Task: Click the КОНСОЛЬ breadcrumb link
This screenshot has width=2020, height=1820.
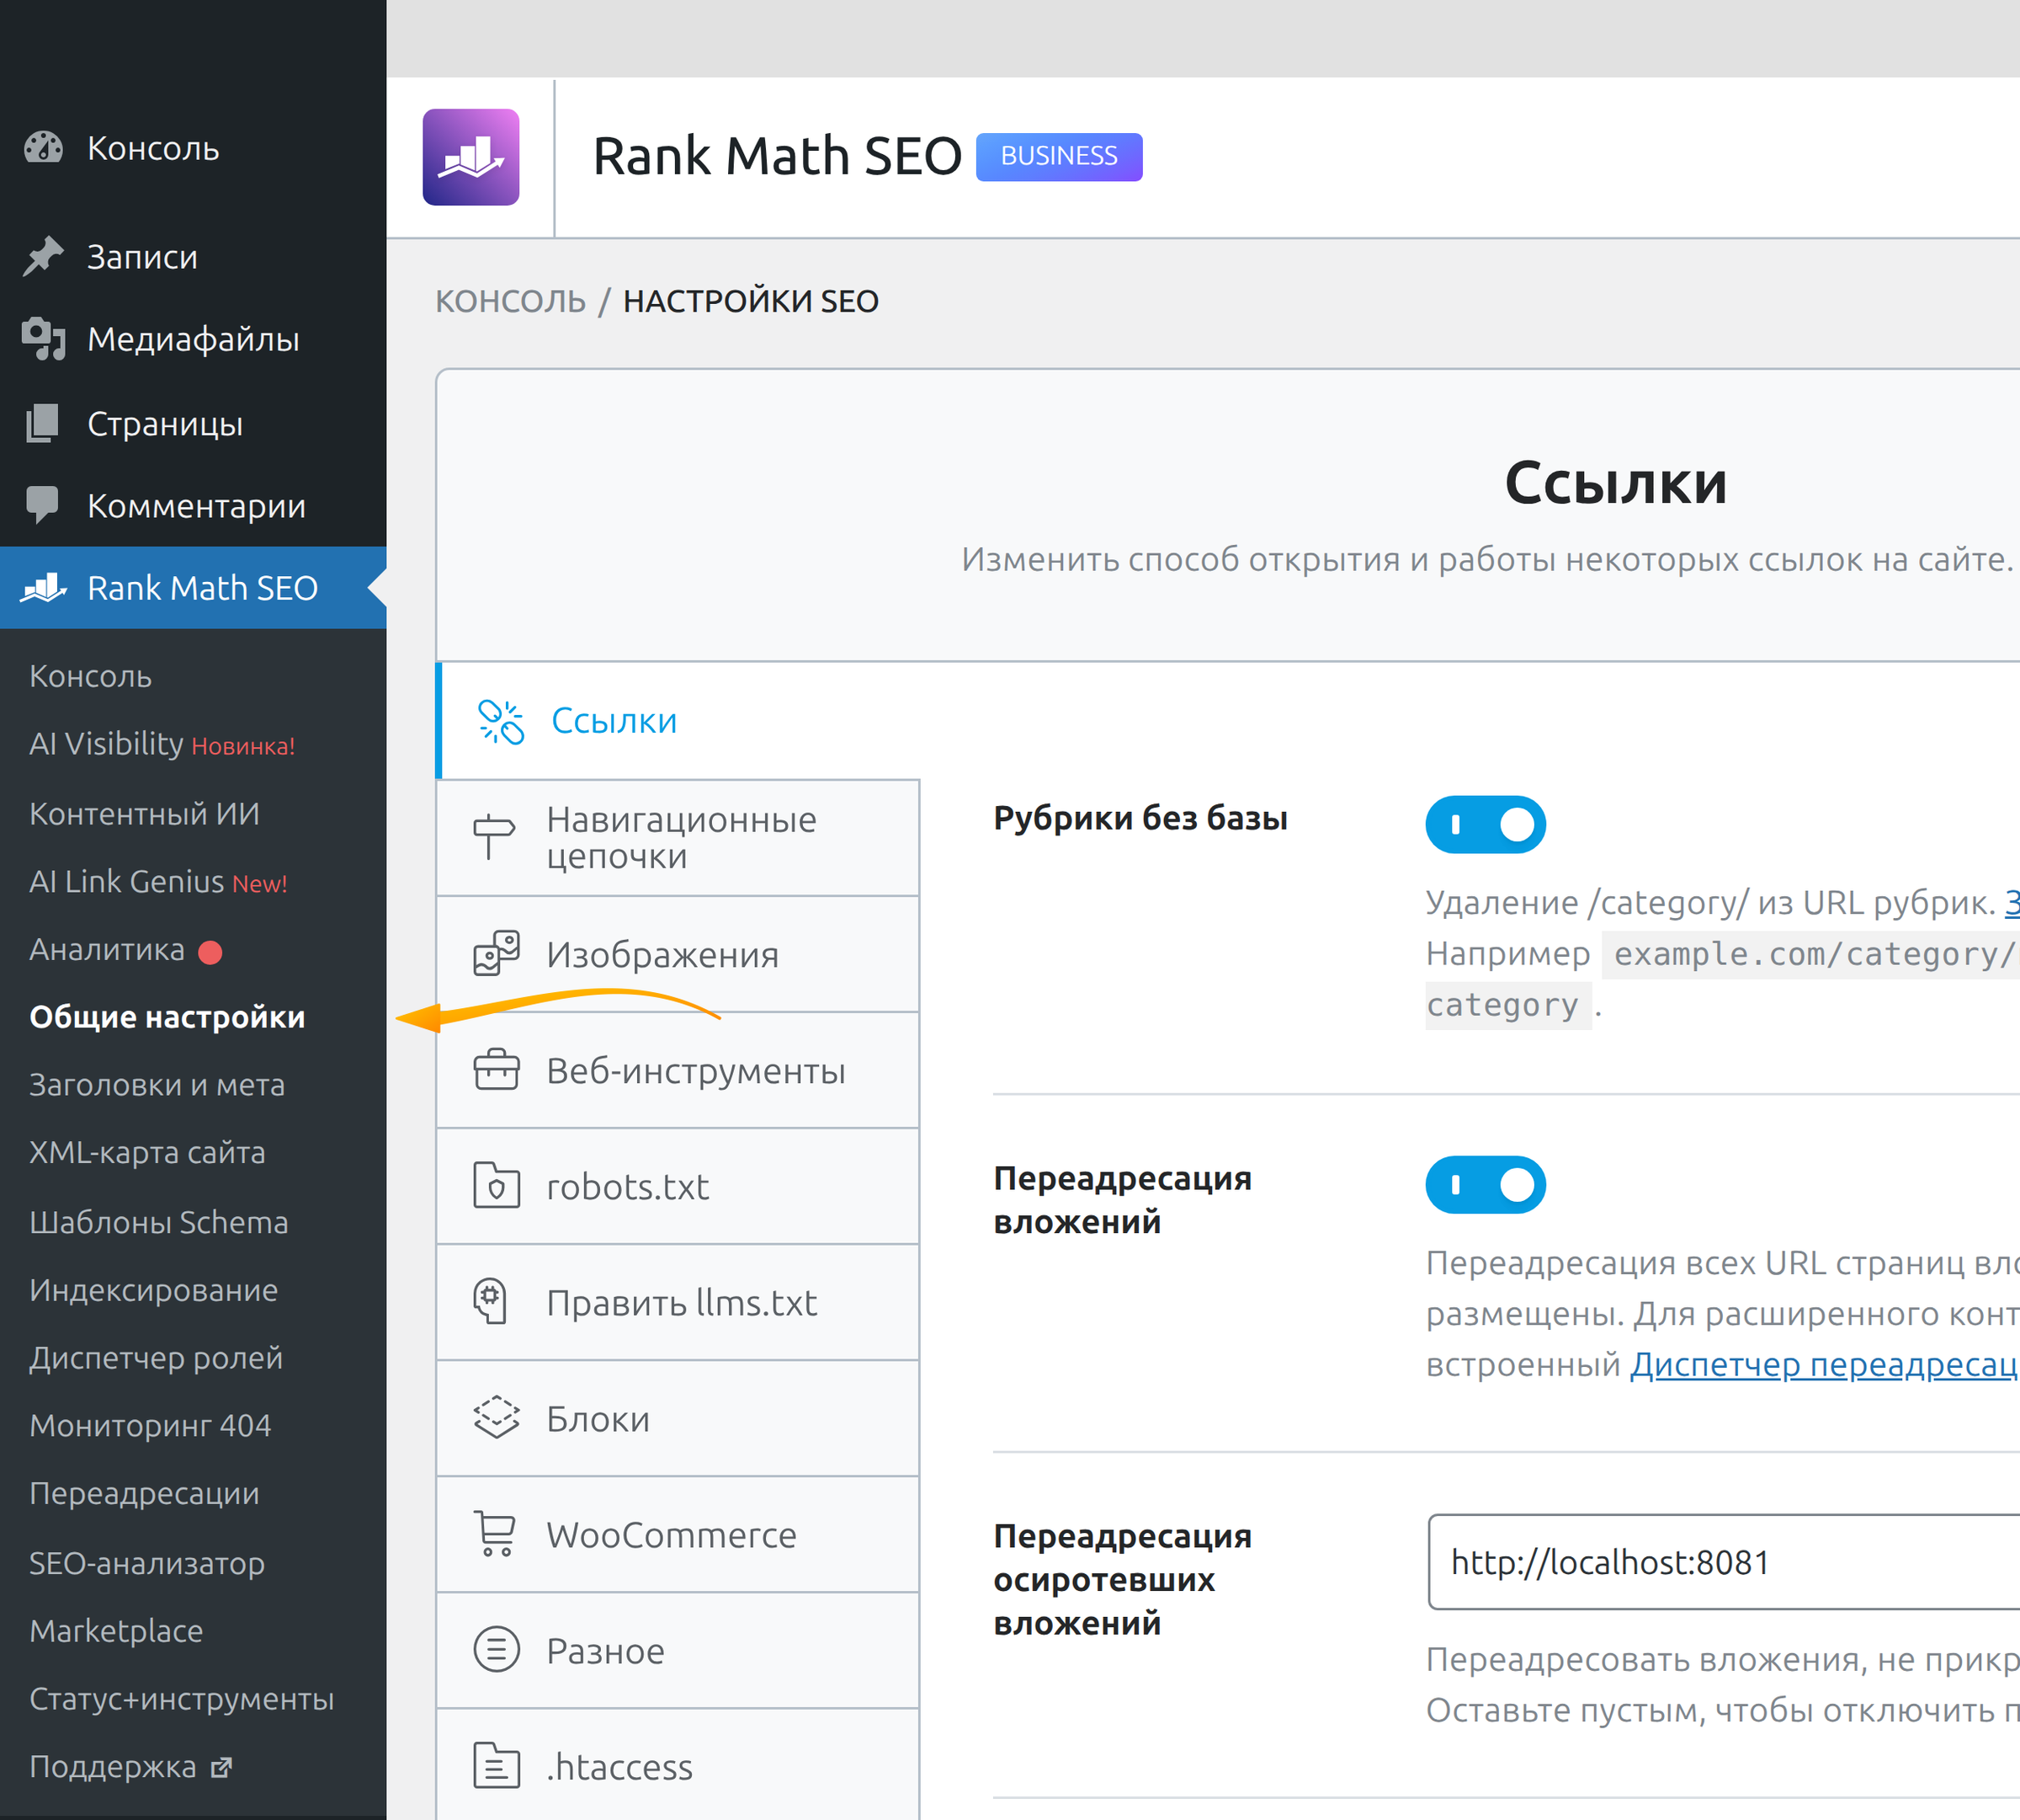Action: [x=510, y=301]
